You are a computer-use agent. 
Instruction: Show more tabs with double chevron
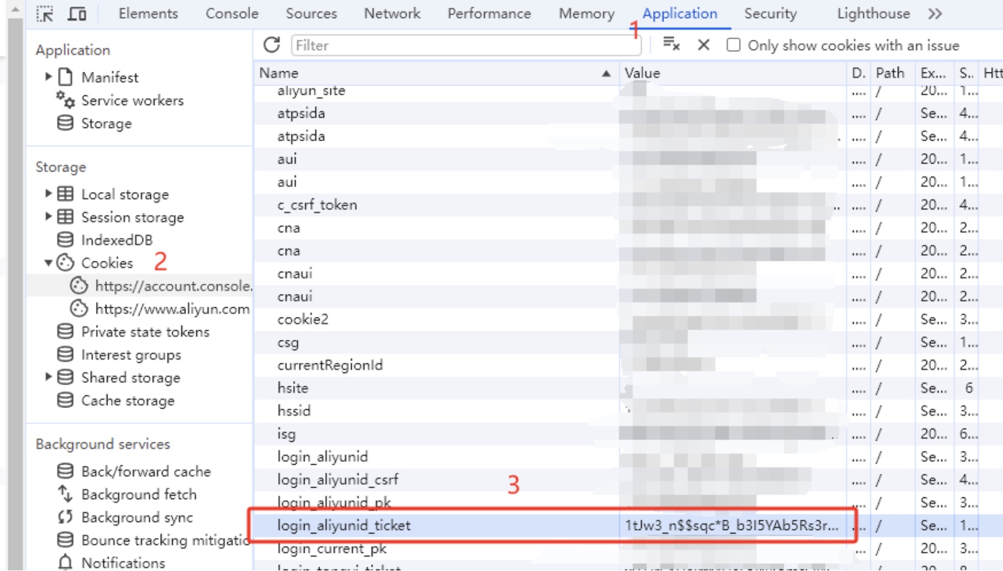coord(935,13)
